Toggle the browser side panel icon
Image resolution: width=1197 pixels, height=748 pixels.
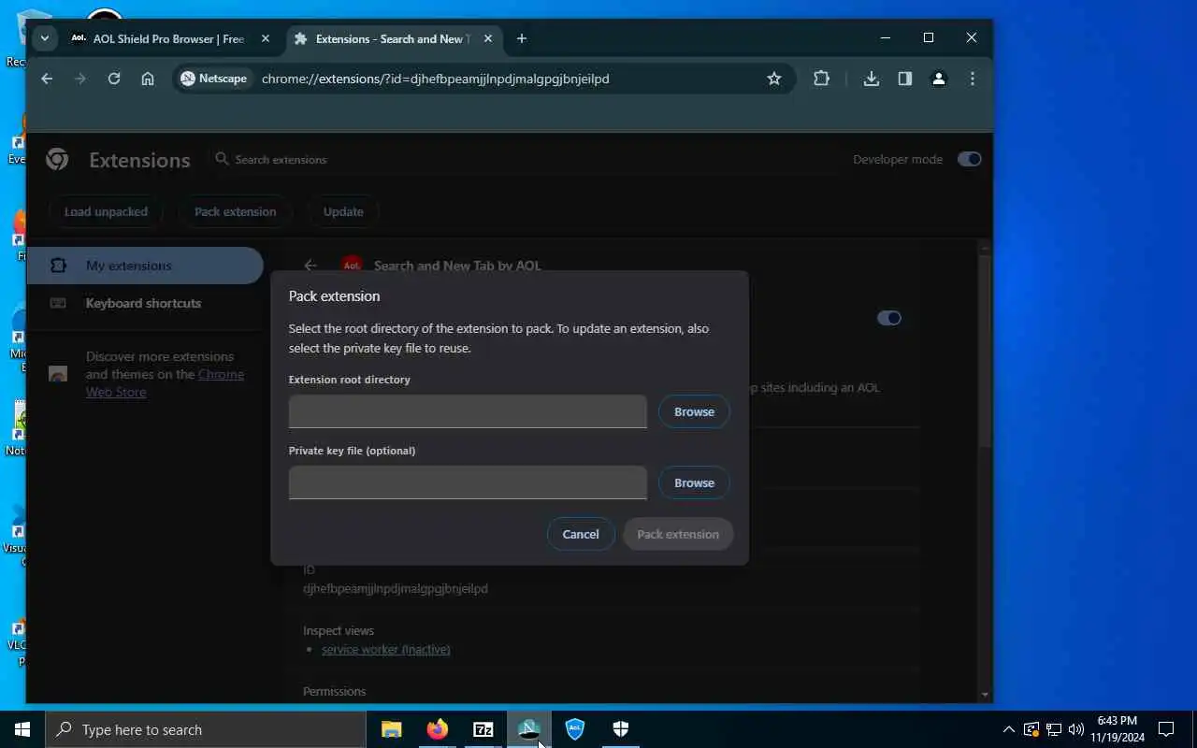pyautogui.click(x=905, y=79)
